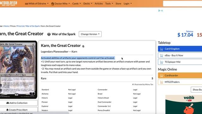Click the search input field
This screenshot has height=114, width=202.
click(x=182, y=3)
